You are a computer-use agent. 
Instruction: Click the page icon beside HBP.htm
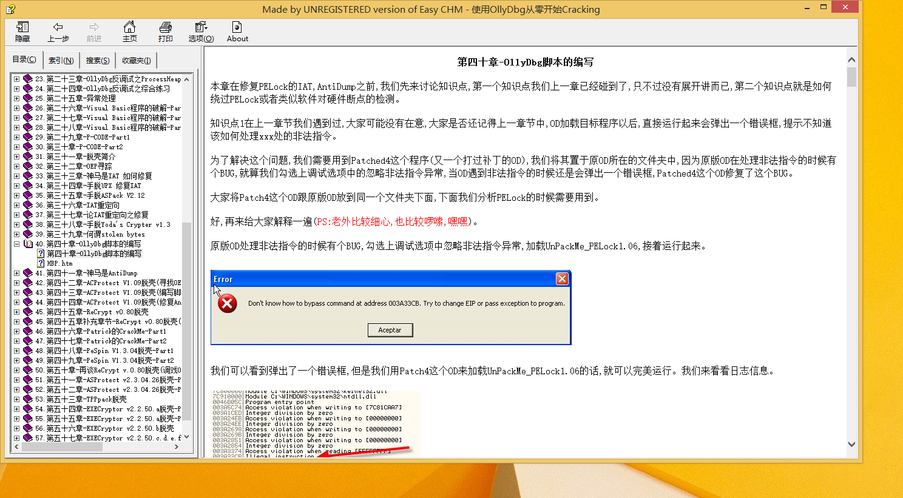41,263
